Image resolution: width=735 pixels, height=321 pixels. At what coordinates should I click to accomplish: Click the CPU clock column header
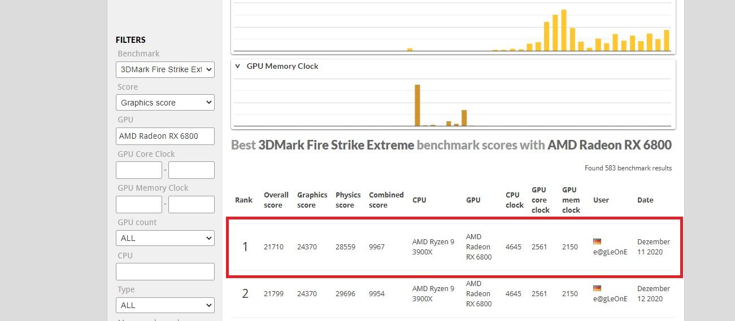pos(515,200)
